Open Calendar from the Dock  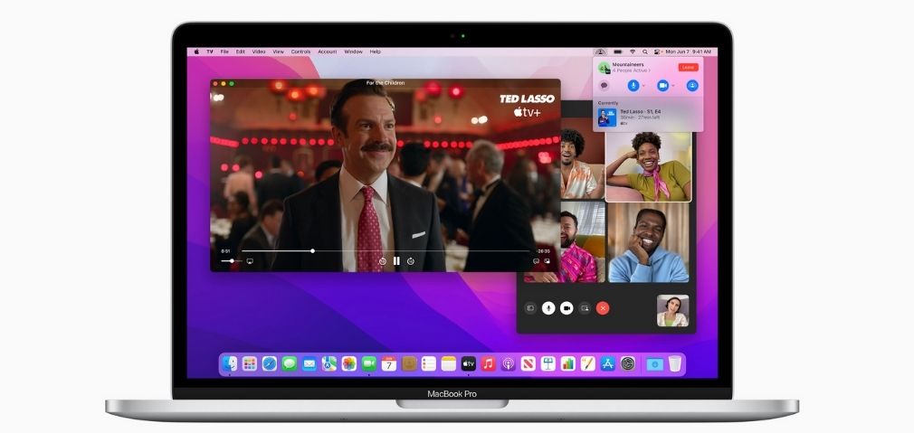(x=389, y=364)
